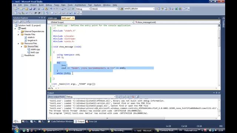Click the Toggle Word Wrap icon in Output

tap(137, 97)
